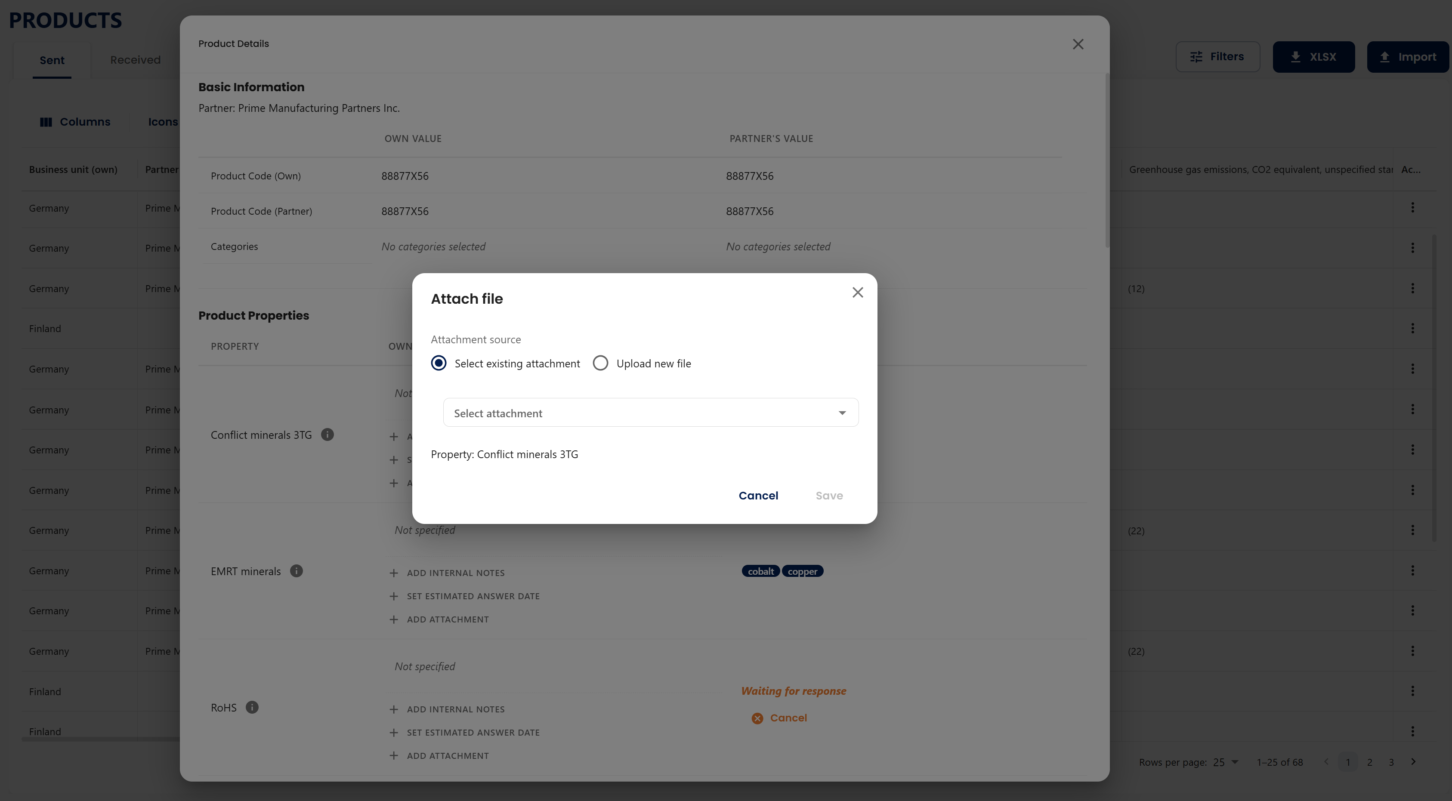Close the Attach file dialog
The height and width of the screenshot is (801, 1452).
point(857,293)
